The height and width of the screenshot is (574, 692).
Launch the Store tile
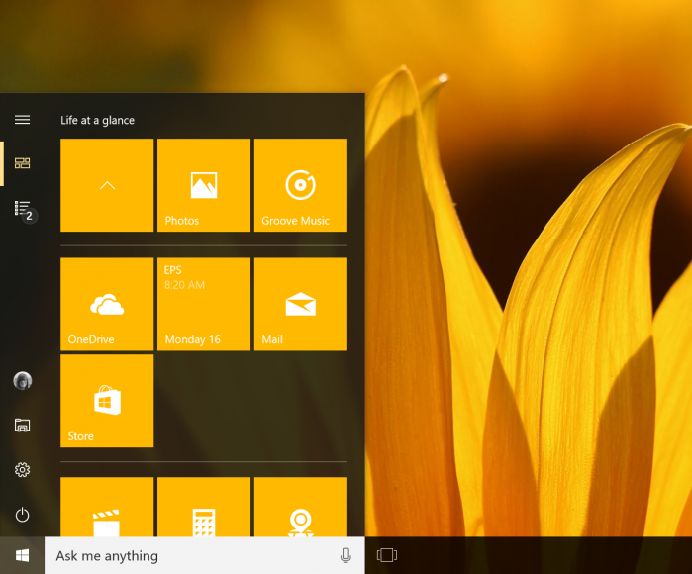[107, 401]
